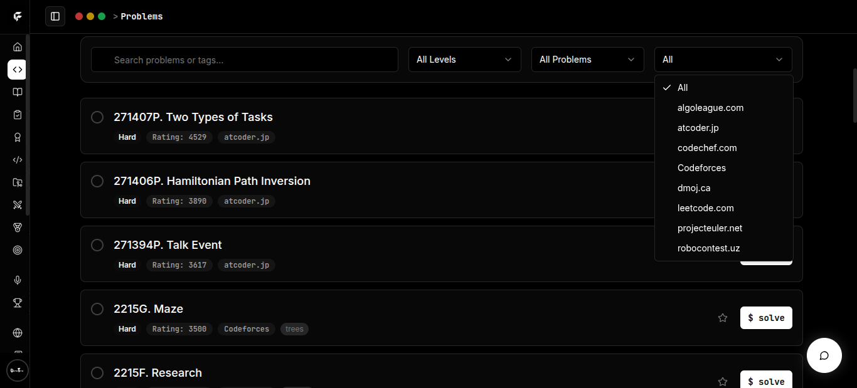Open problem 271407P. Two Types of Tasks
The height and width of the screenshot is (388, 857).
[193, 117]
